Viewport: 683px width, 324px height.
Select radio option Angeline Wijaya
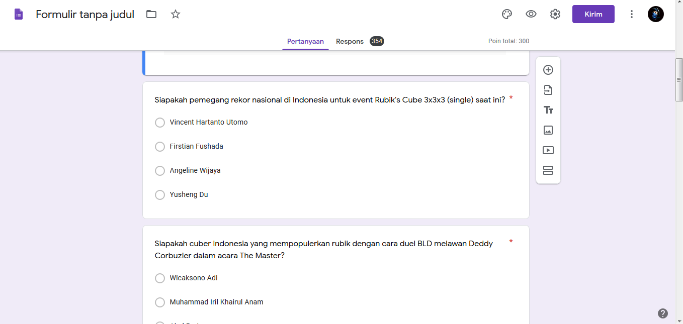pos(160,171)
